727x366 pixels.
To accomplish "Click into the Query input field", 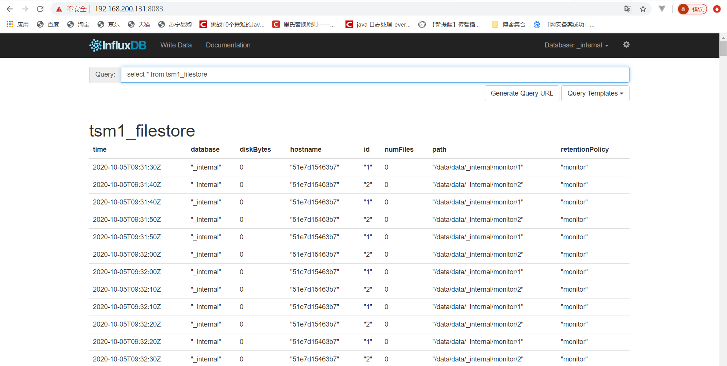I will tap(375, 75).
